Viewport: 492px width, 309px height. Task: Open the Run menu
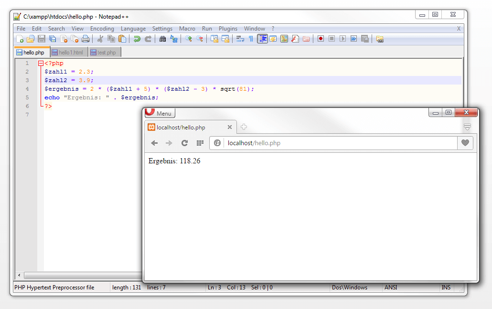point(207,29)
